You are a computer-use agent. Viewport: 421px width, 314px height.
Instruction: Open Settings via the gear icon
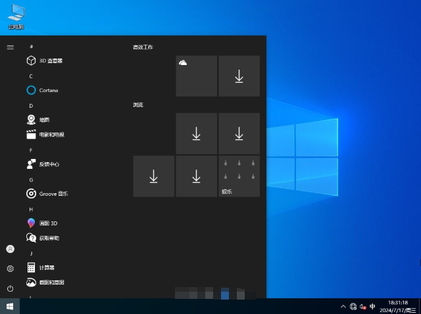pyautogui.click(x=10, y=269)
